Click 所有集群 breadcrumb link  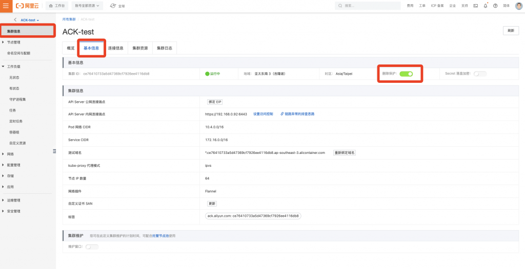(x=69, y=19)
